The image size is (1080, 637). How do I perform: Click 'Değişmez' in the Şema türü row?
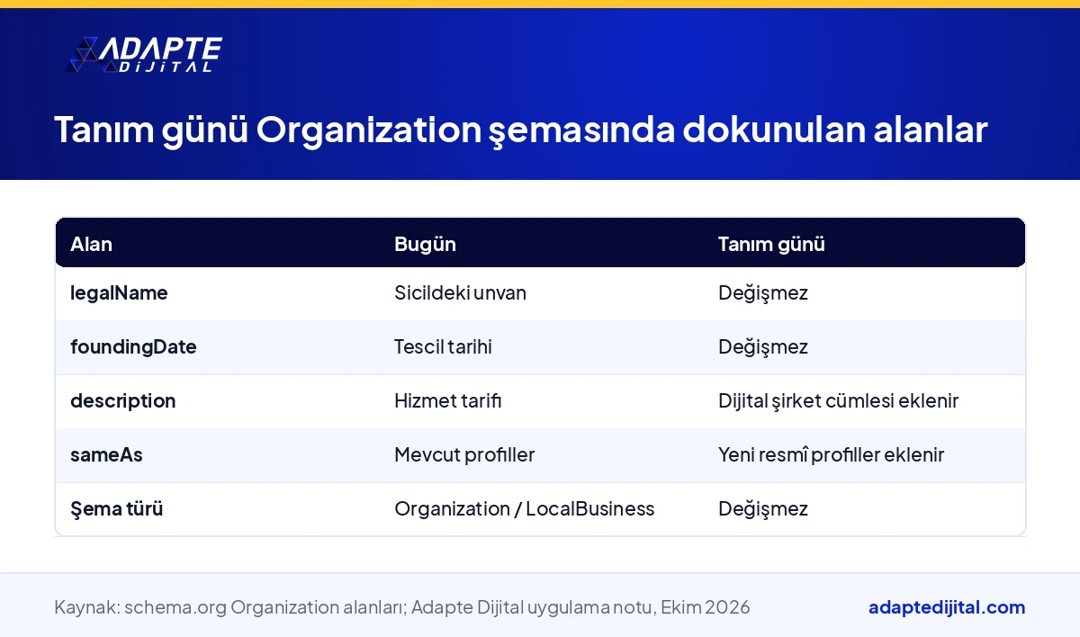click(763, 509)
